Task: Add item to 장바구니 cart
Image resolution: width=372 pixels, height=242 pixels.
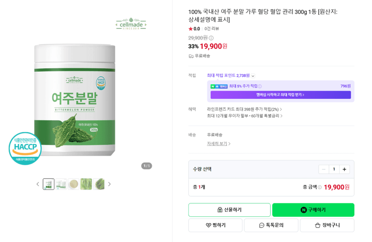Action: 327,225
